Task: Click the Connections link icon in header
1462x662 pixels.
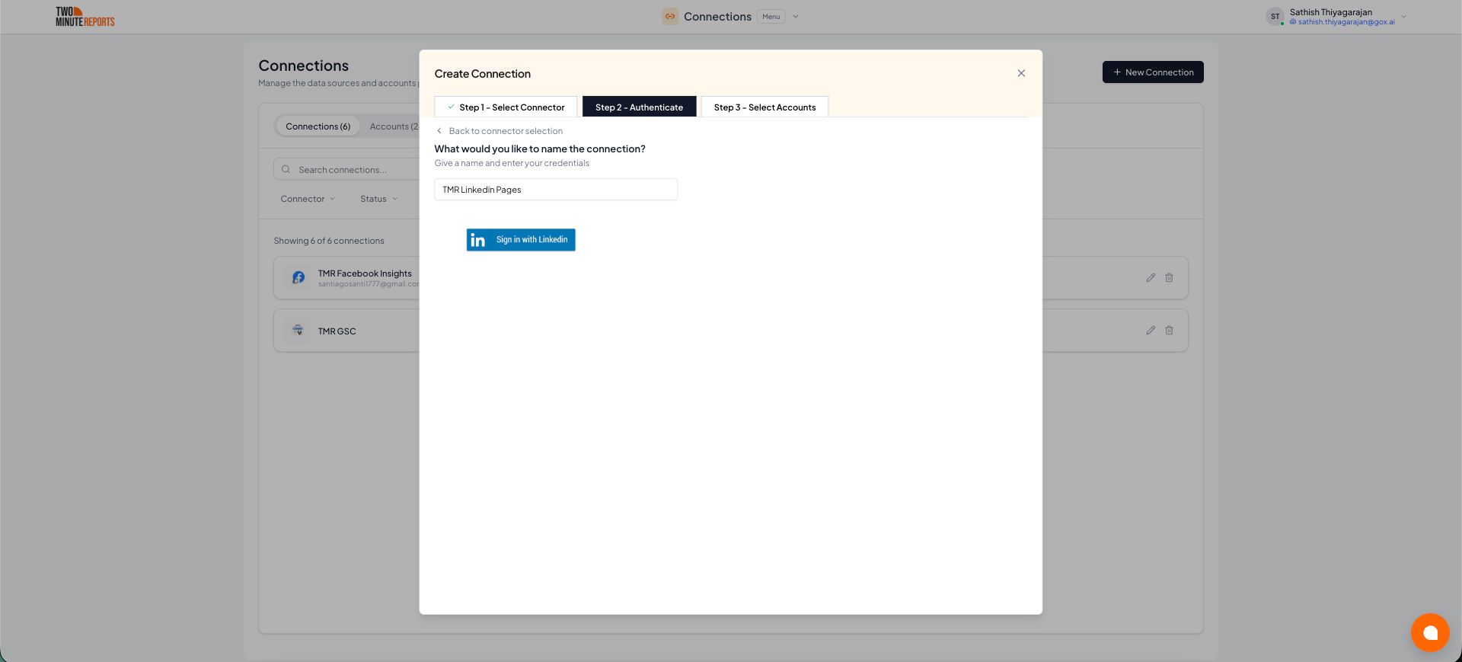Action: pos(670,17)
